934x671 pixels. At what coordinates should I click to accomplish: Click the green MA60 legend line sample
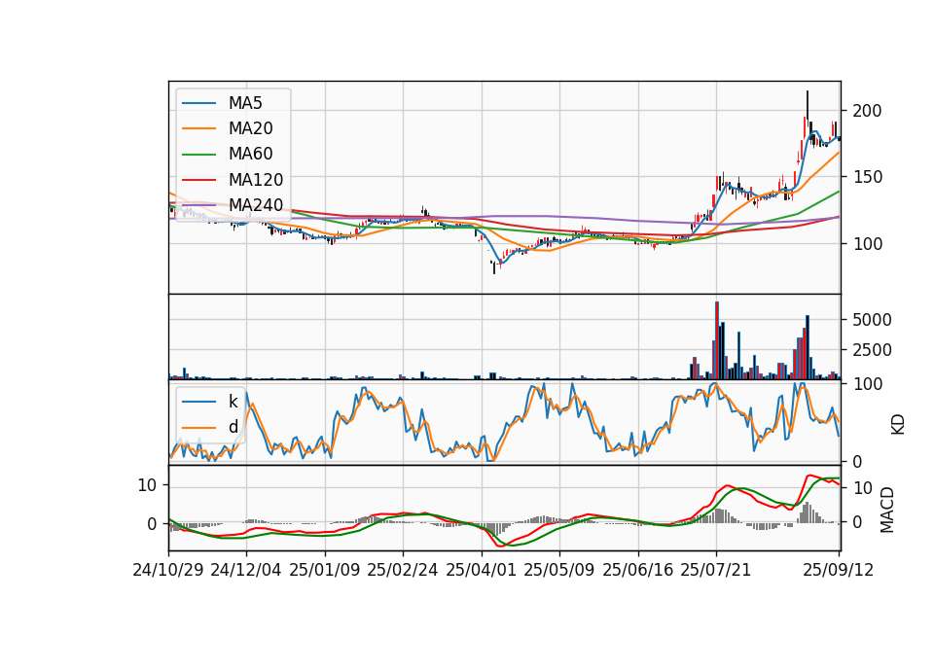click(198, 155)
